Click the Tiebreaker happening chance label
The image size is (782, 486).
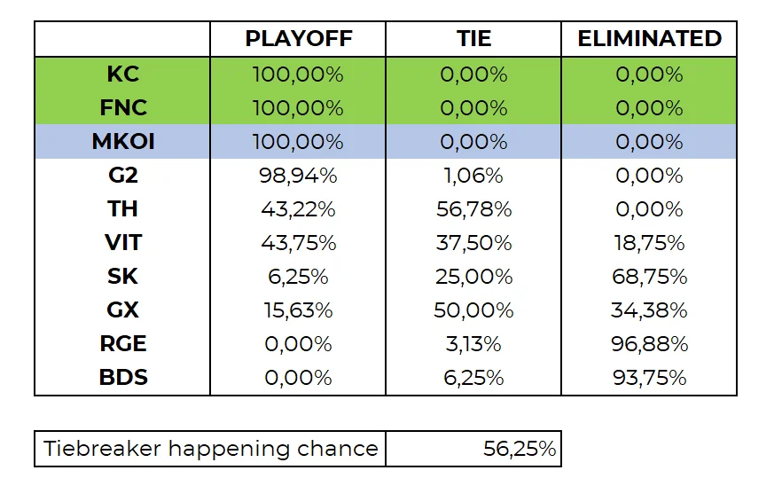click(x=211, y=449)
